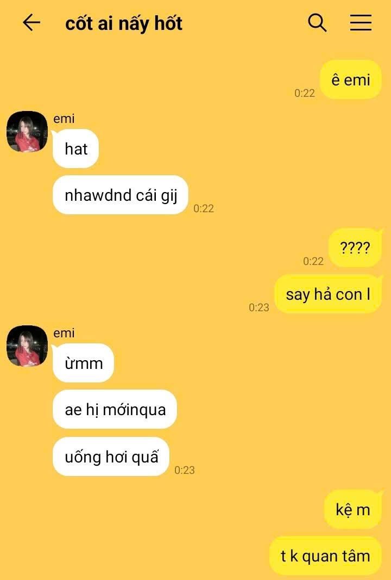Select the 'say hả con l' message

[328, 294]
